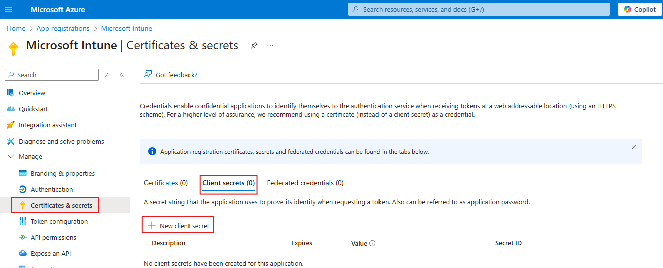Click the Got feedback? button

click(170, 75)
